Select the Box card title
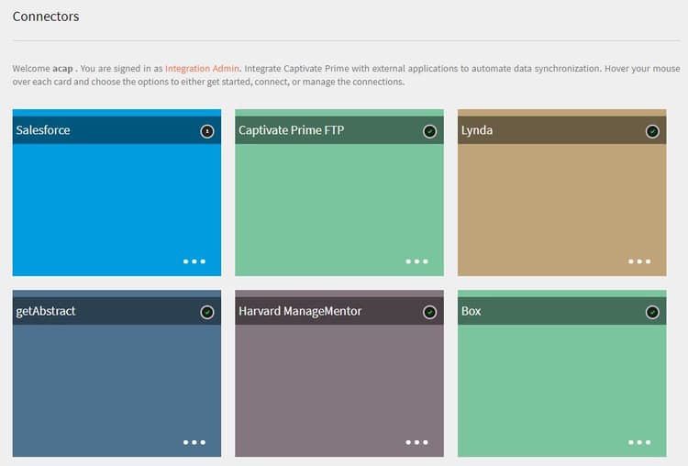 tap(472, 311)
